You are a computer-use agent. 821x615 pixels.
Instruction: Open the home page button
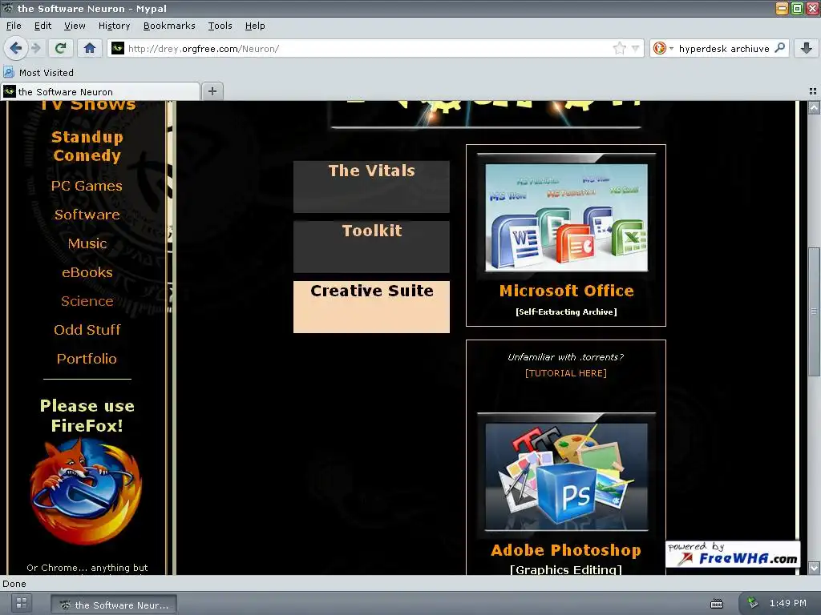point(90,49)
